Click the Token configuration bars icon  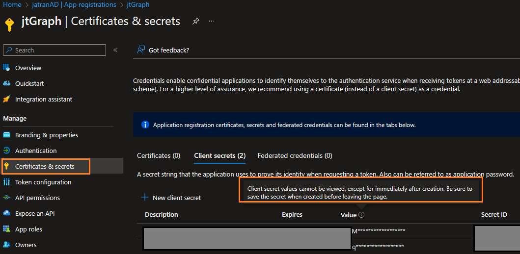coord(6,182)
